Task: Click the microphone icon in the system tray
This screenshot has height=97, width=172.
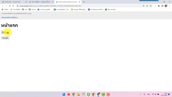Action: pos(144,94)
